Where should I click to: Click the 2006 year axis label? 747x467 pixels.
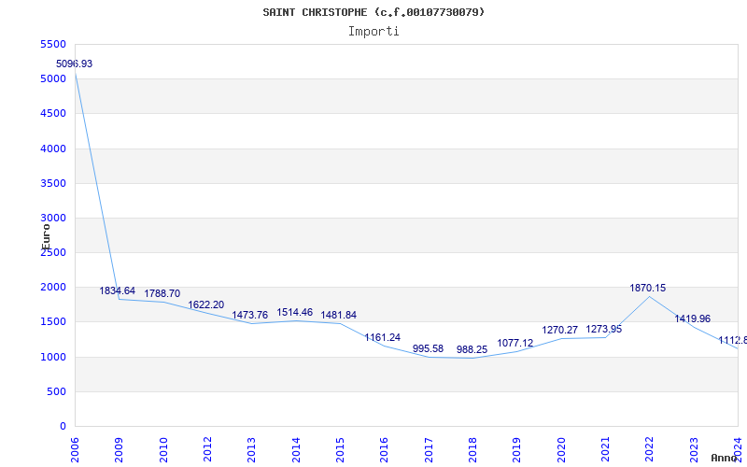coord(75,449)
